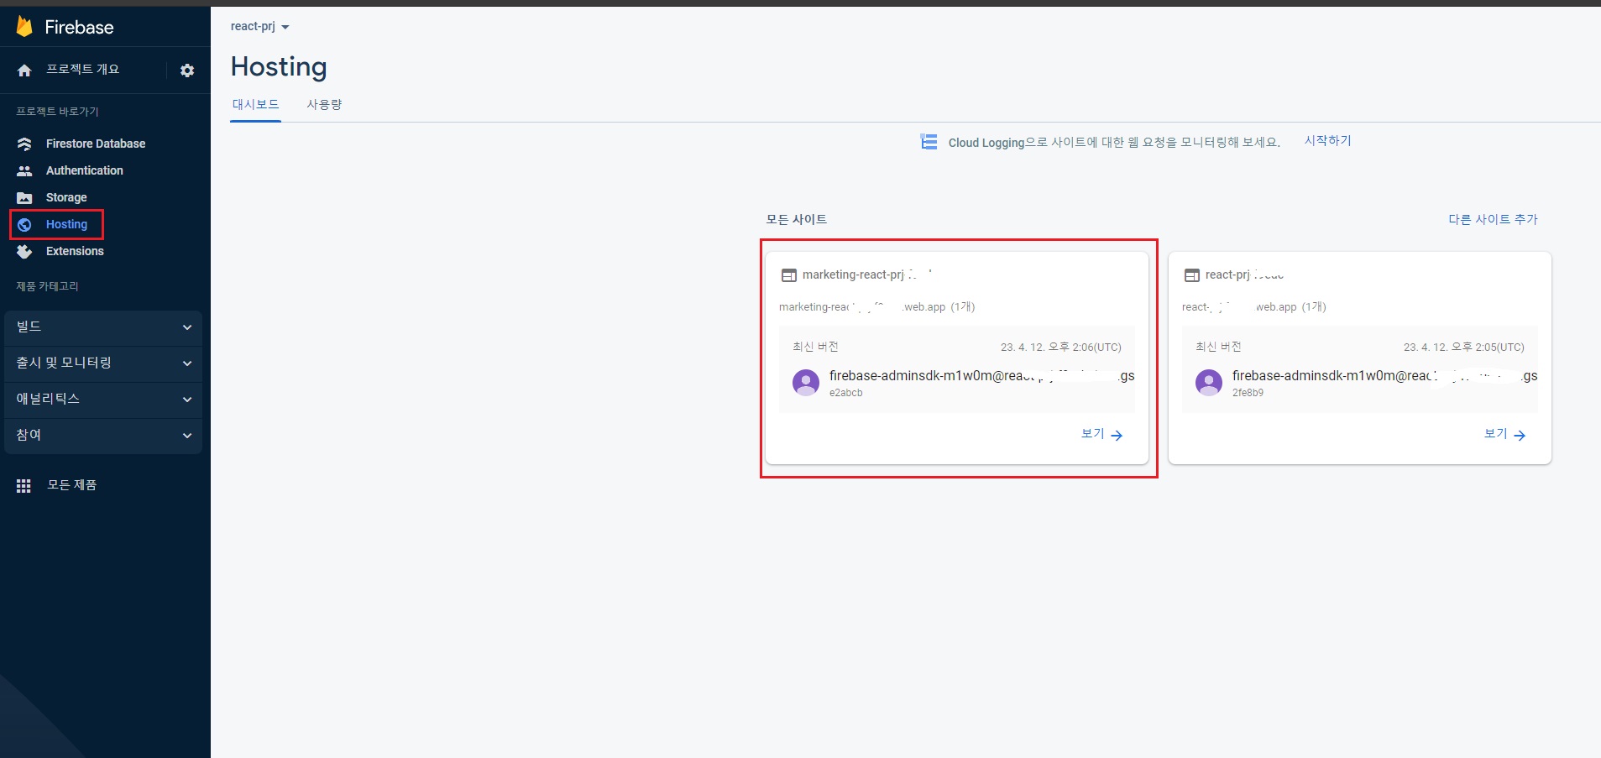Click version hash e2abcb
The width and height of the screenshot is (1601, 758).
846,393
